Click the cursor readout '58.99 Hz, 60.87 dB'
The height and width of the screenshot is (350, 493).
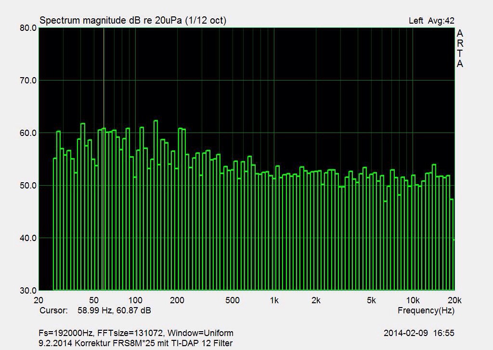pos(114,310)
